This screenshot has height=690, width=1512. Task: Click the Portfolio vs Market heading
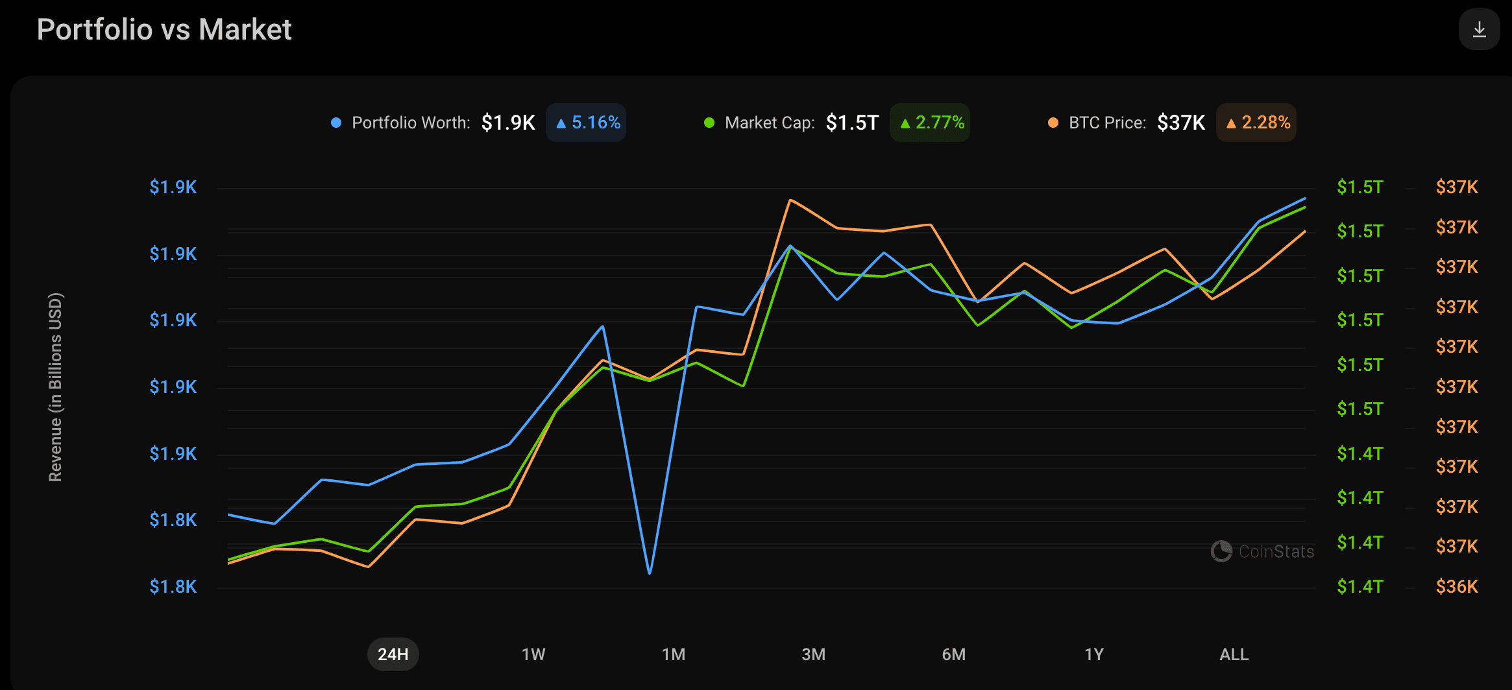(x=164, y=30)
